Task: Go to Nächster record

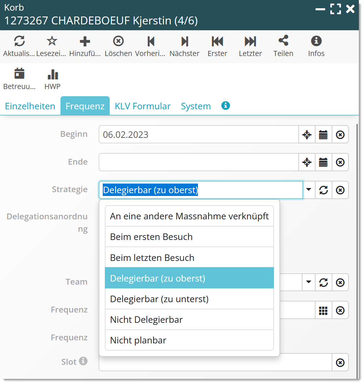Action: coord(185,42)
